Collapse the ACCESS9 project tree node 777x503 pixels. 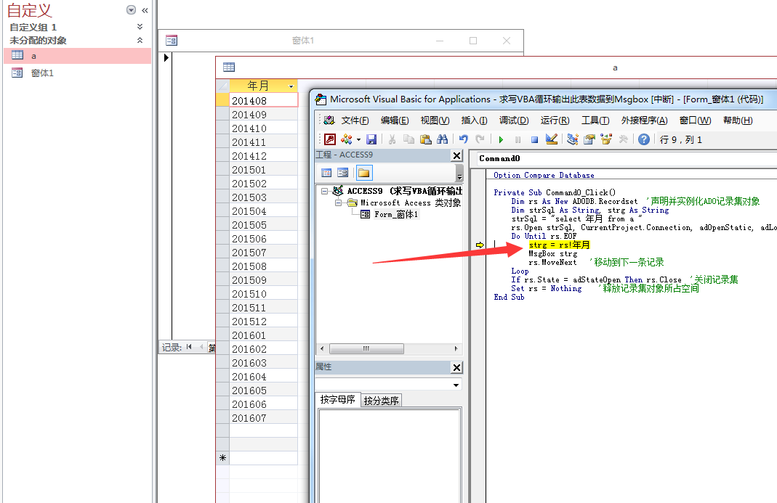point(324,191)
